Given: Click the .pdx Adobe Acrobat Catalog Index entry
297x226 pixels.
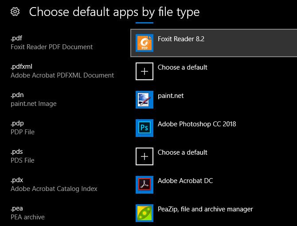Looking at the screenshot, I should (x=54, y=184).
